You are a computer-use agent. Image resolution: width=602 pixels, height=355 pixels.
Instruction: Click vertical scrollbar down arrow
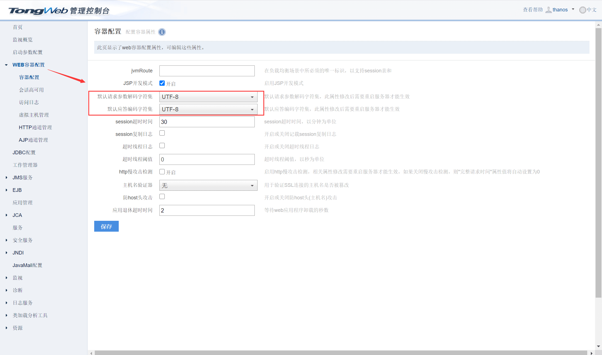point(598,346)
